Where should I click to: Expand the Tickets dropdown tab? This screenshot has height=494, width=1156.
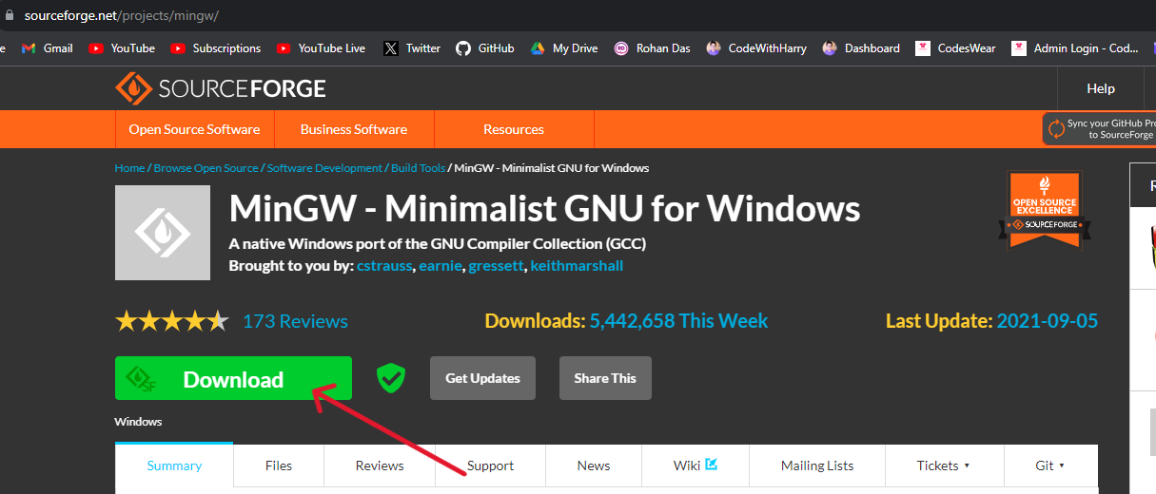(x=944, y=465)
